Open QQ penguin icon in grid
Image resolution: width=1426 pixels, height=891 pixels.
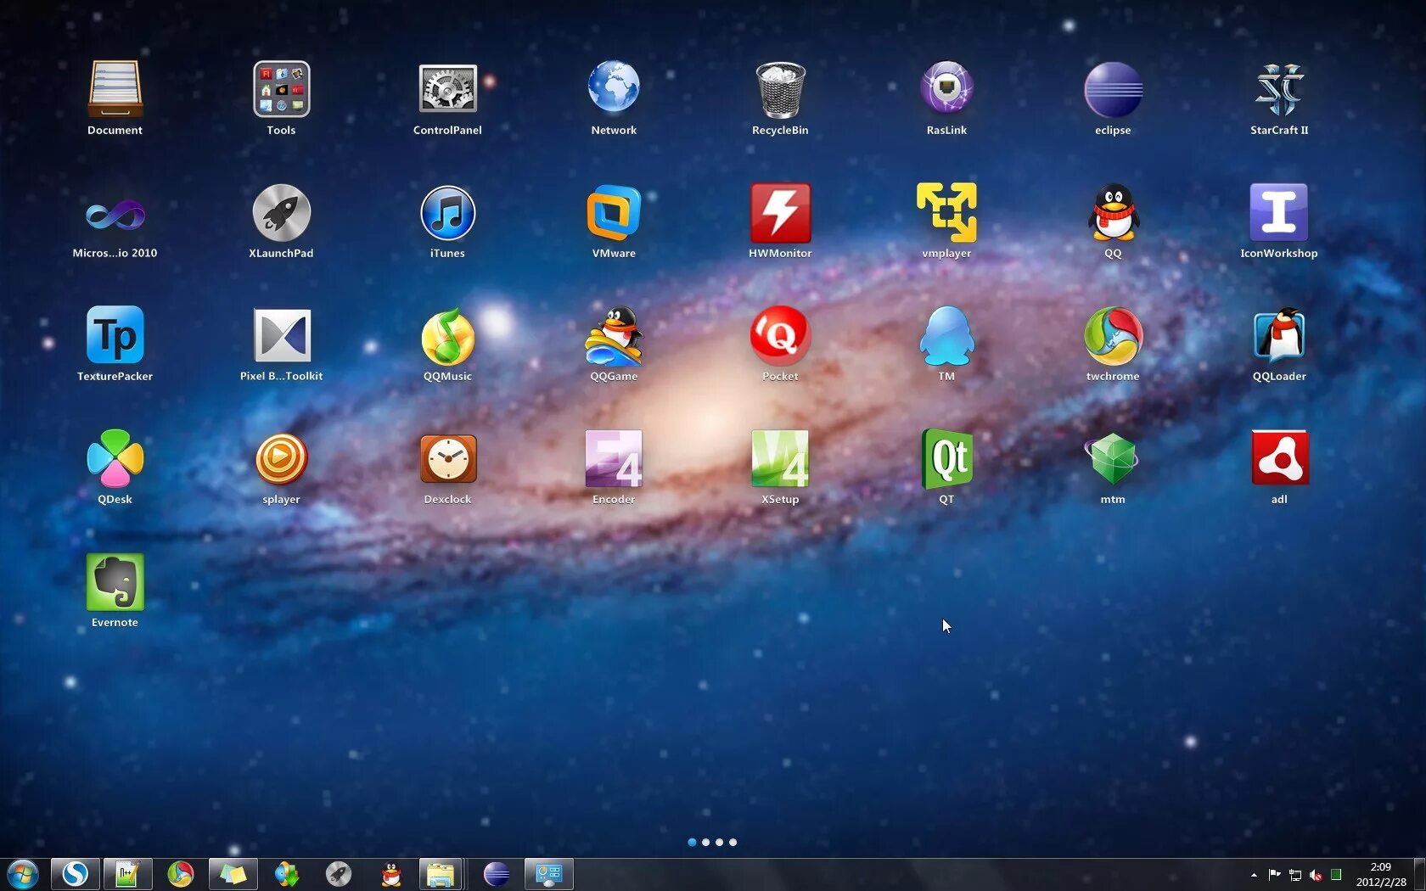coord(1113,212)
